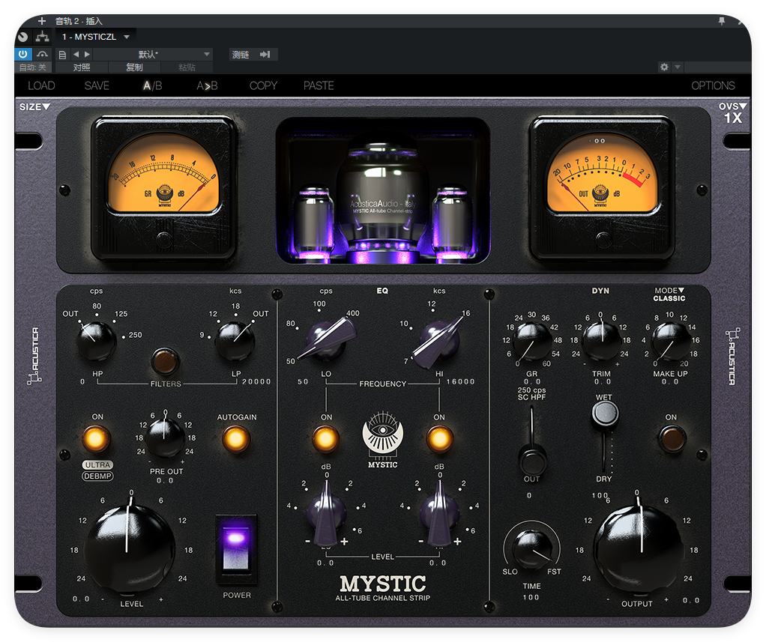
Task: Click the TRIM knob
Action: (x=602, y=340)
